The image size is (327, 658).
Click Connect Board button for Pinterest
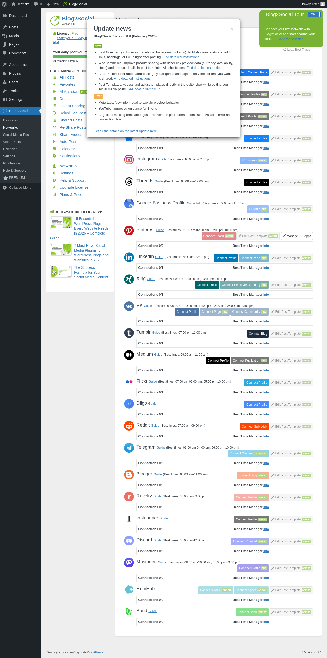(x=218, y=236)
